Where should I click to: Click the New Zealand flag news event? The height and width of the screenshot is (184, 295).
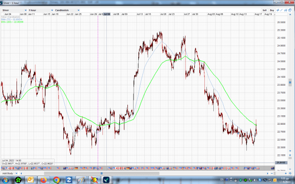[273, 168]
